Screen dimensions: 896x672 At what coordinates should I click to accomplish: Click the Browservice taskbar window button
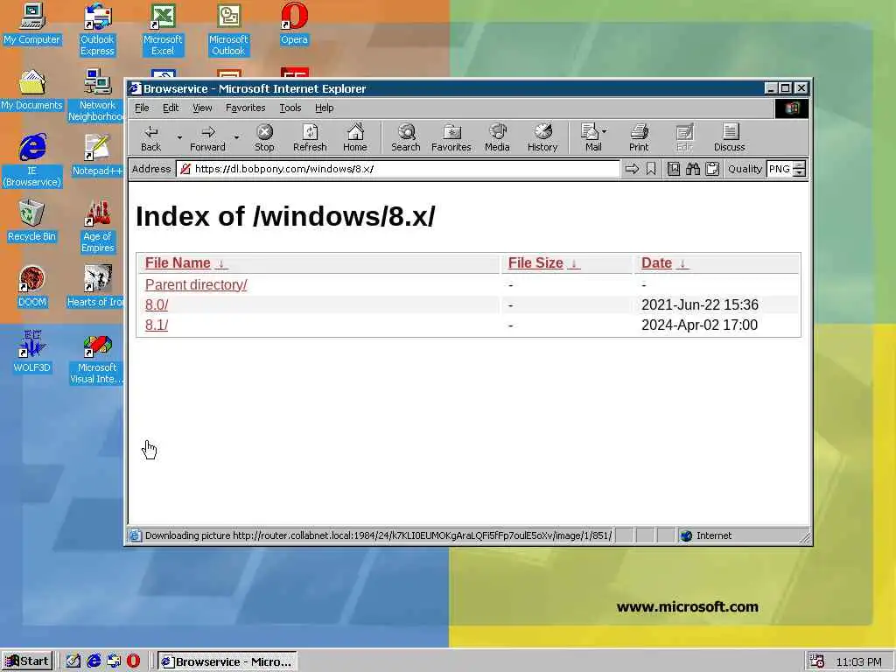[227, 661]
